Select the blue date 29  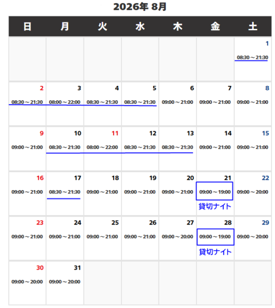pos(265,223)
